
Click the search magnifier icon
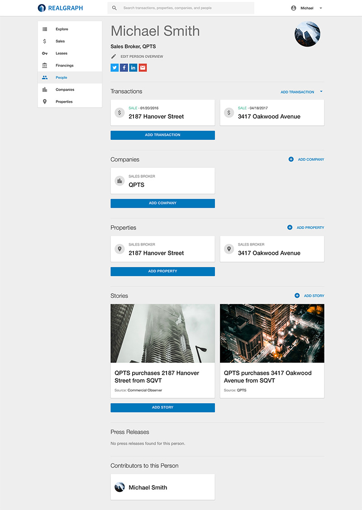tap(114, 8)
